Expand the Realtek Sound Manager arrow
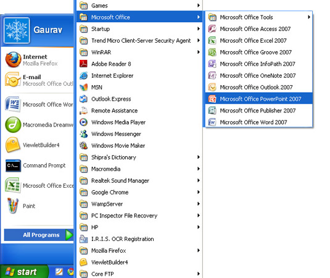 [199, 180]
